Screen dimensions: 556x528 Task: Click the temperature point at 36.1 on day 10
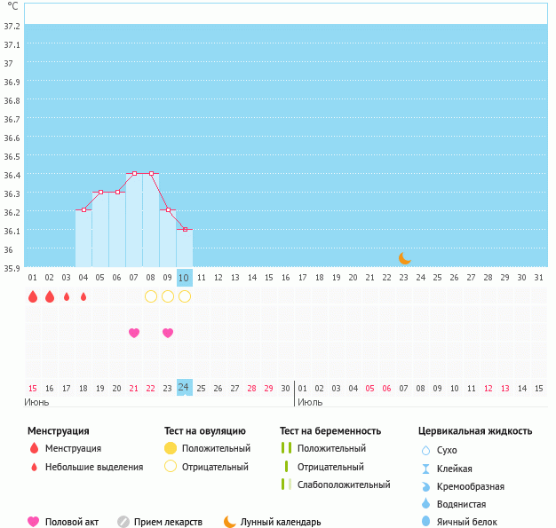[185, 229]
